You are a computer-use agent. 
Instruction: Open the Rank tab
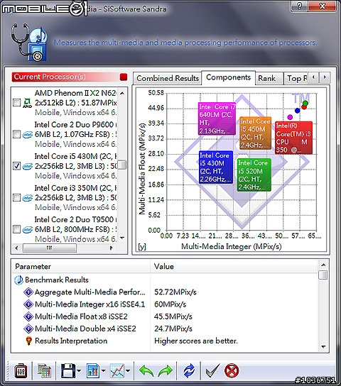(269, 78)
